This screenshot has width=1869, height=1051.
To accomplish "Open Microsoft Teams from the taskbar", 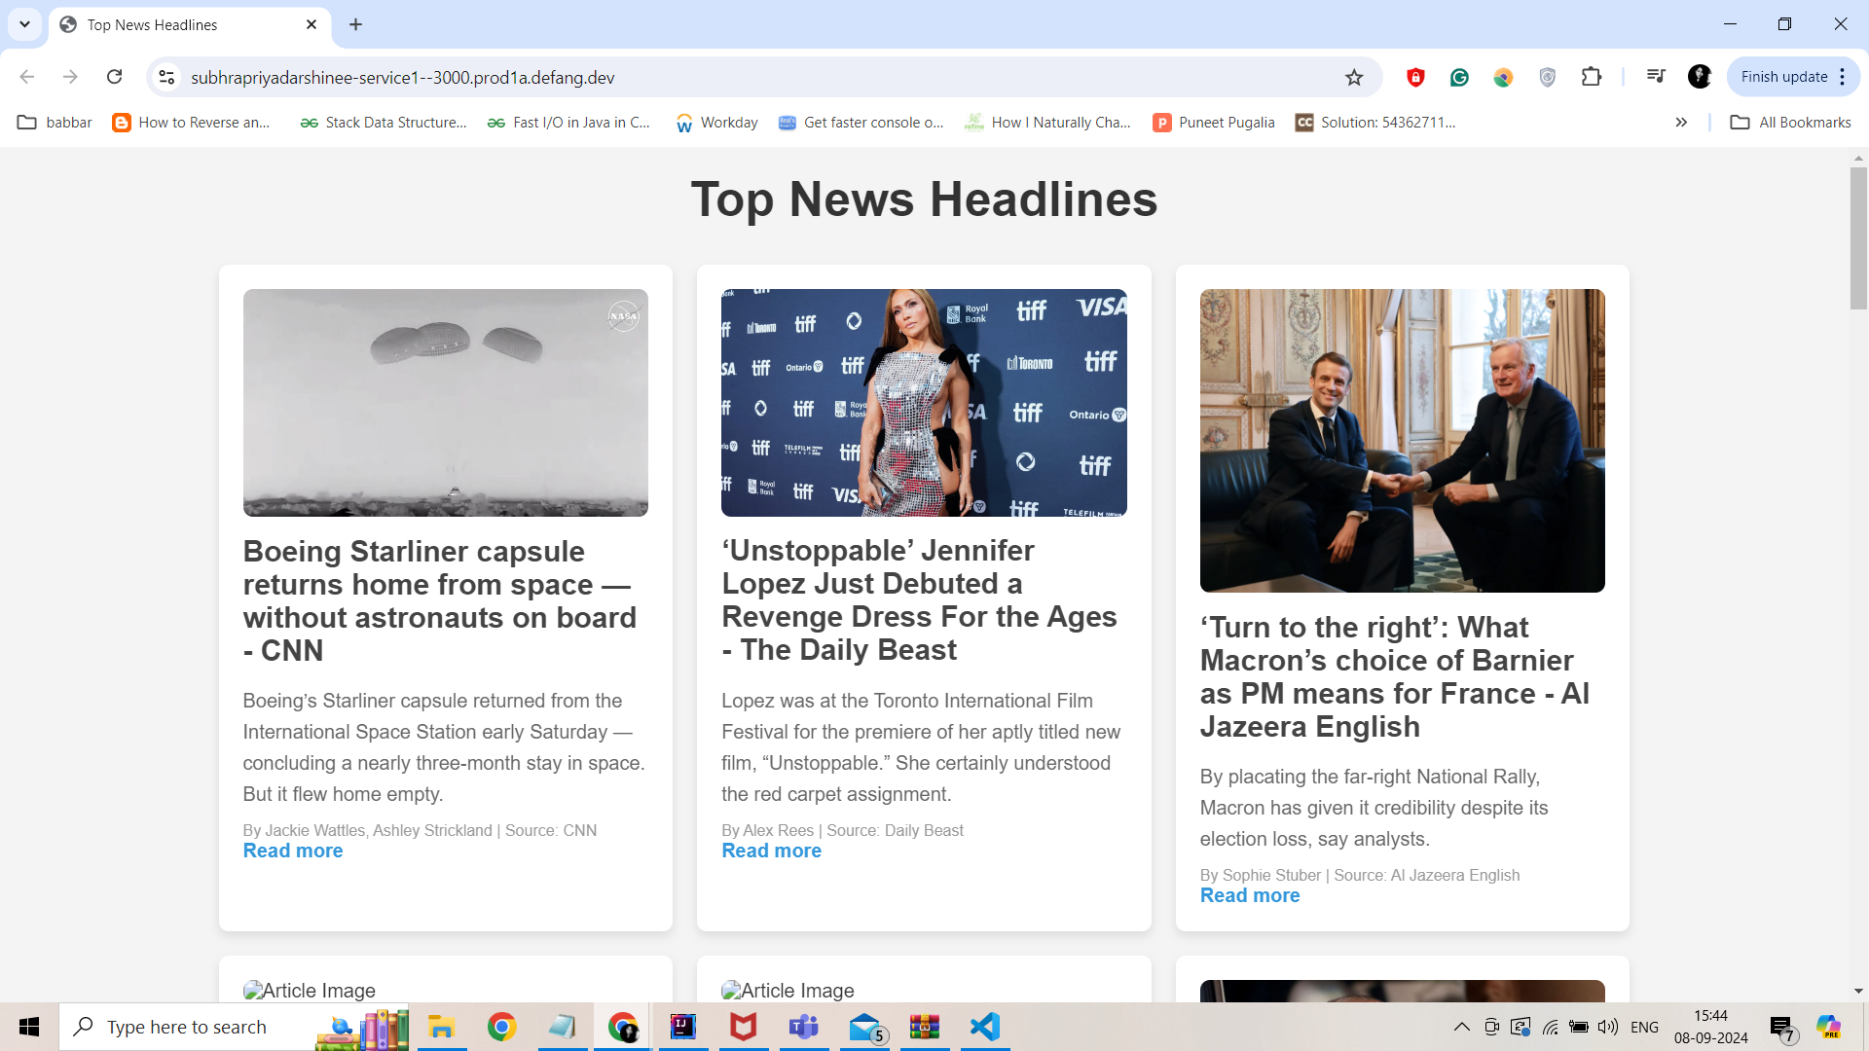I will 803,1027.
